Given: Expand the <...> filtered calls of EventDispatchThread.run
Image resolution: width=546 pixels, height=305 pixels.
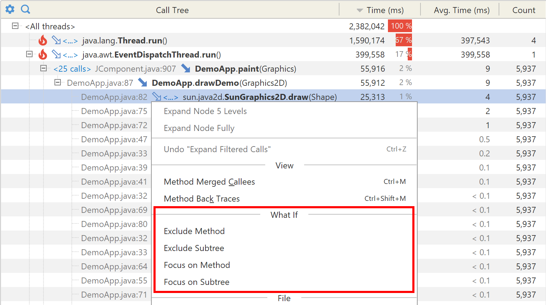Looking at the screenshot, I should (x=70, y=55).
